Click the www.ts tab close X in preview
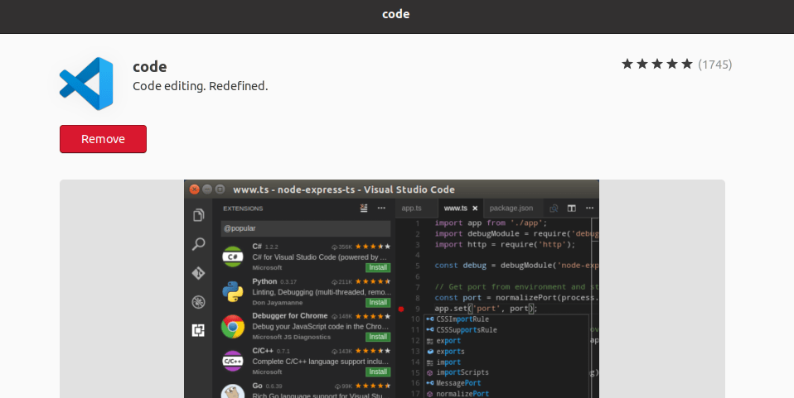 pyautogui.click(x=475, y=209)
